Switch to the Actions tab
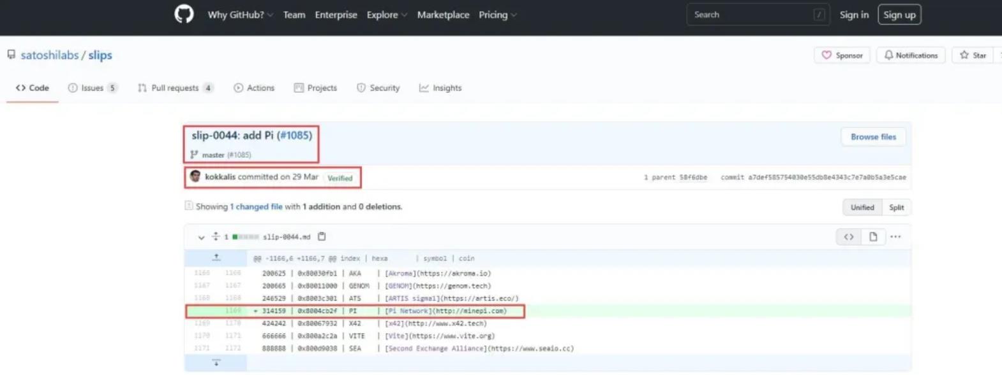This screenshot has width=1002, height=375. [254, 88]
